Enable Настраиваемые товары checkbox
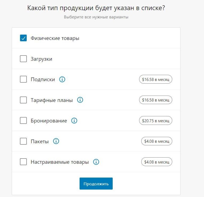The height and width of the screenshot is (197, 204). pos(23,162)
